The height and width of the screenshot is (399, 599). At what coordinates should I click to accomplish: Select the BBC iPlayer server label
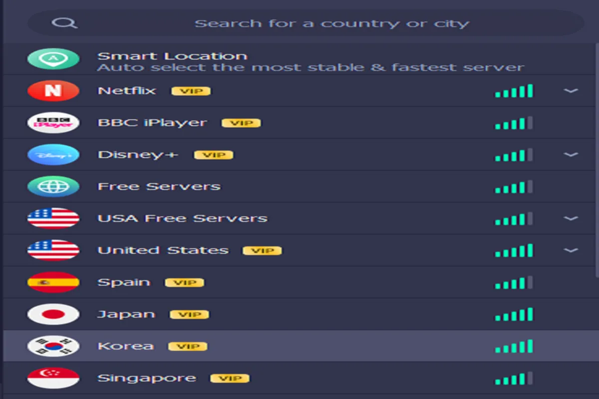pos(152,123)
